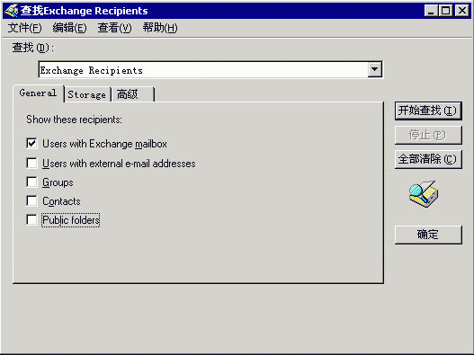Click the title bar search application icon
Image resolution: width=474 pixels, height=355 pixels.
coord(12,11)
